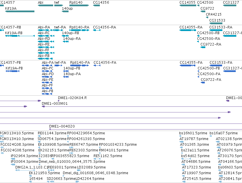Image resolution: width=242 pixels, height=183 pixels.
Task: Click the CR44215 gene label
Action: (214, 14)
